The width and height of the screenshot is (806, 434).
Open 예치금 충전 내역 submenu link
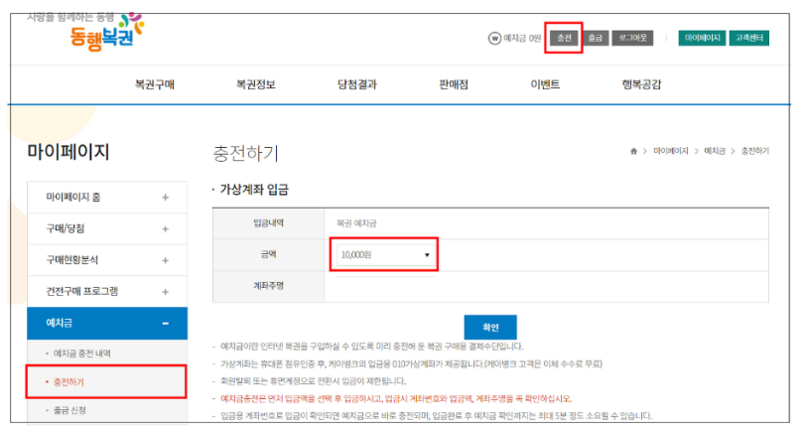[81, 354]
